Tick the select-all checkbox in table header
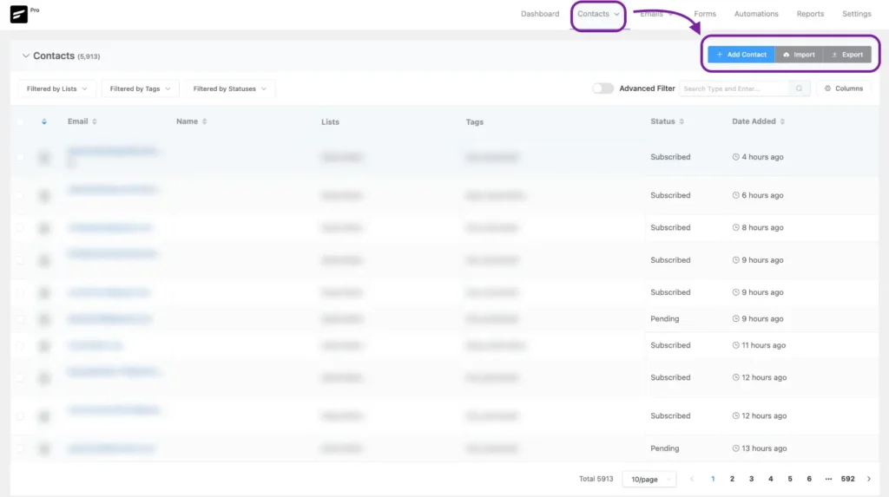 20,121
